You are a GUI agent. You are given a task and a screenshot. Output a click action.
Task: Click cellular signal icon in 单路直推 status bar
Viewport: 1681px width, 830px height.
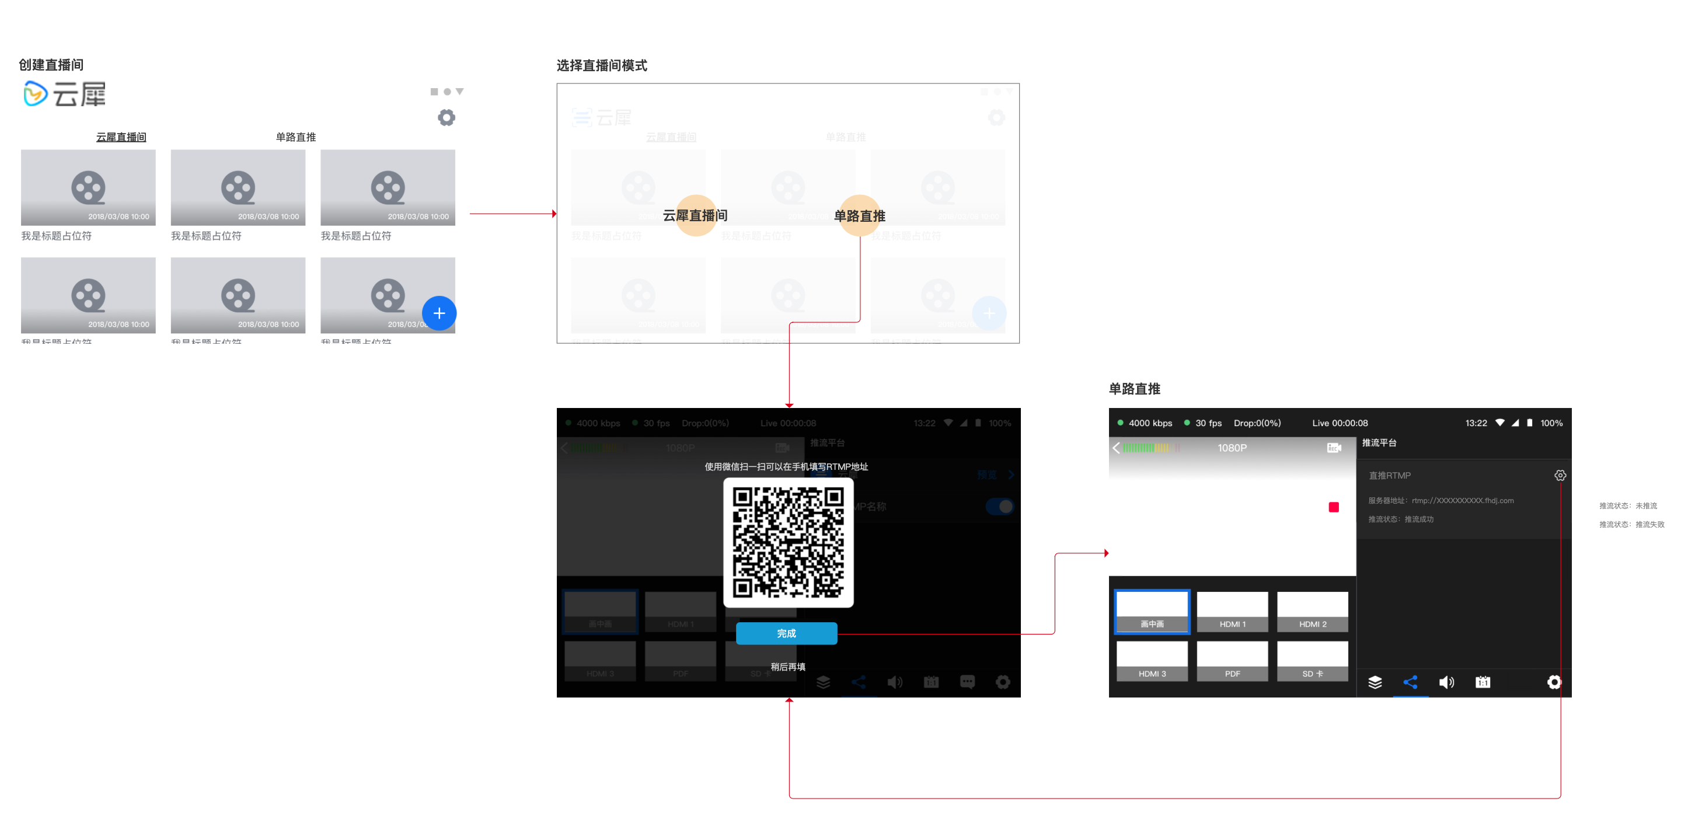click(1515, 423)
